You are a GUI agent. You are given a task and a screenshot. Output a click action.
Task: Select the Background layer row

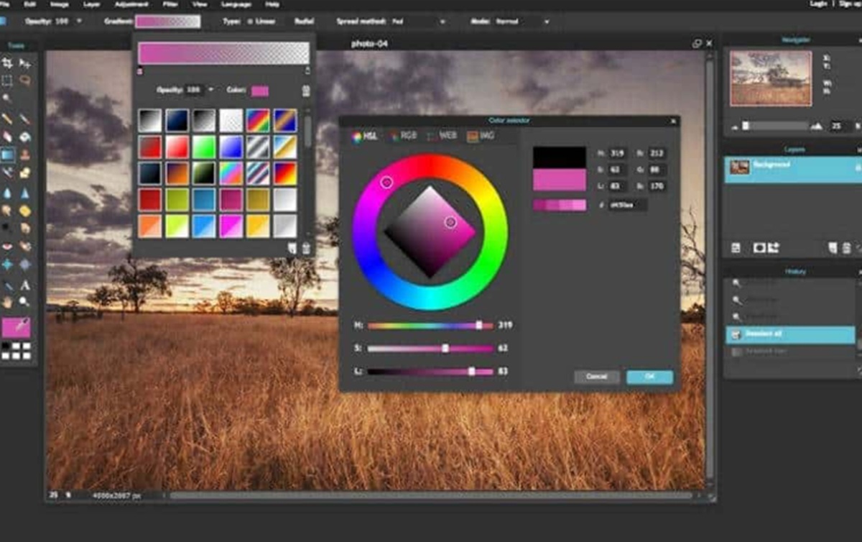pyautogui.click(x=792, y=170)
